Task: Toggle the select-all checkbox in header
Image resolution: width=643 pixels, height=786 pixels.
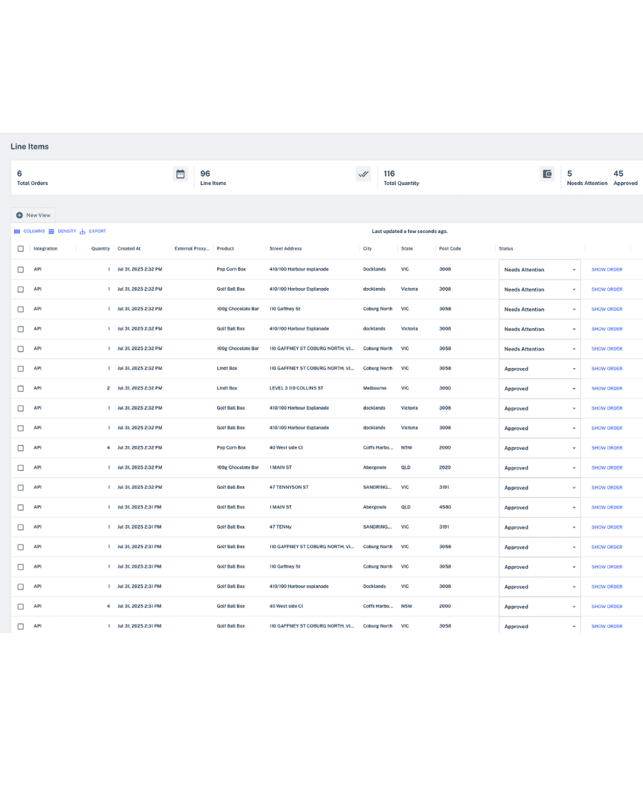Action: tap(21, 249)
